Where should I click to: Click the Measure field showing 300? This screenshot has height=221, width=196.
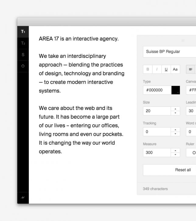click(157, 153)
